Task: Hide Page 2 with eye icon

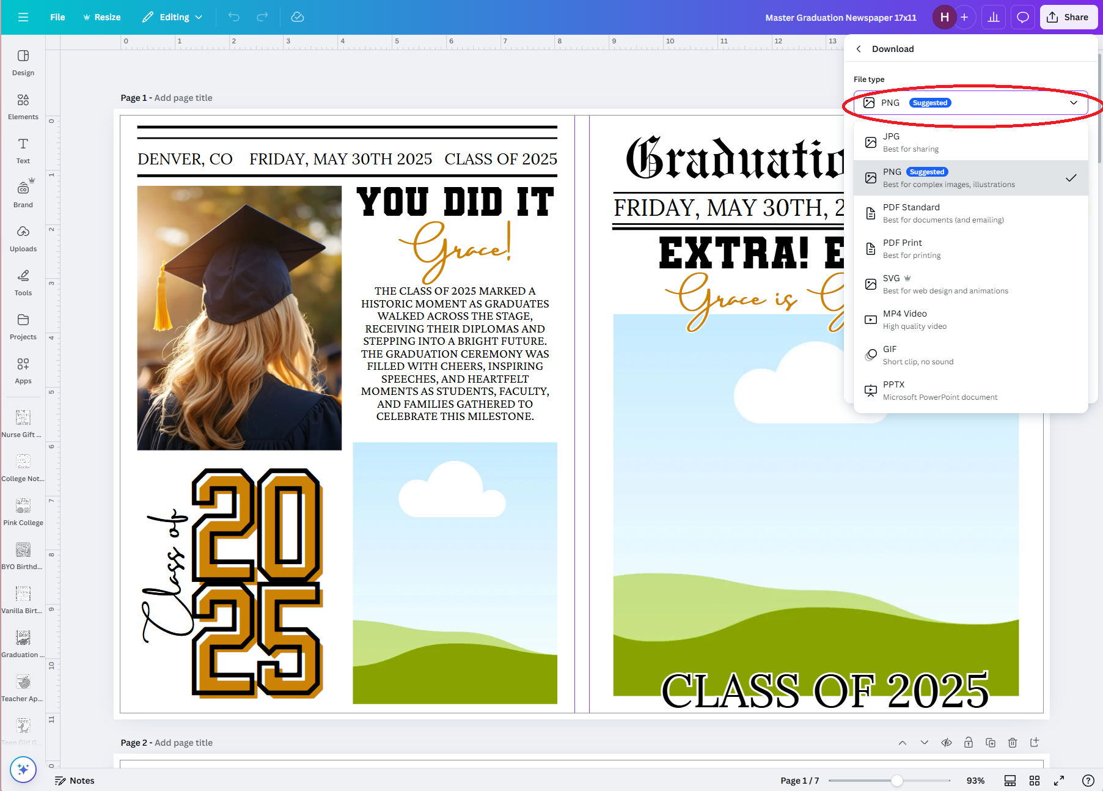Action: coord(947,743)
